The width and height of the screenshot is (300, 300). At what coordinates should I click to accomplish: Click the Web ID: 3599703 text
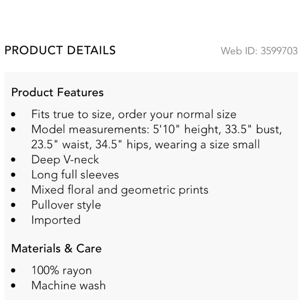point(259,51)
